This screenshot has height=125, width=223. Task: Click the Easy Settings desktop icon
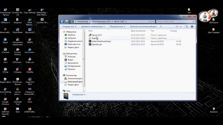tap(30, 11)
